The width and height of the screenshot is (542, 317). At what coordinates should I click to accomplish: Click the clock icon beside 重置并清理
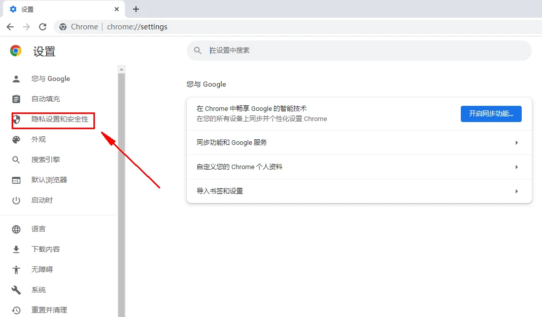click(16, 310)
